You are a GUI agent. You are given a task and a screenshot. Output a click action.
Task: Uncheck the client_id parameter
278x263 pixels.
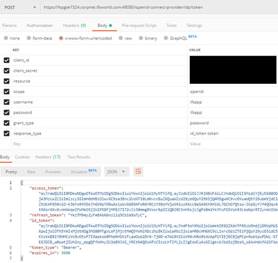point(6,60)
